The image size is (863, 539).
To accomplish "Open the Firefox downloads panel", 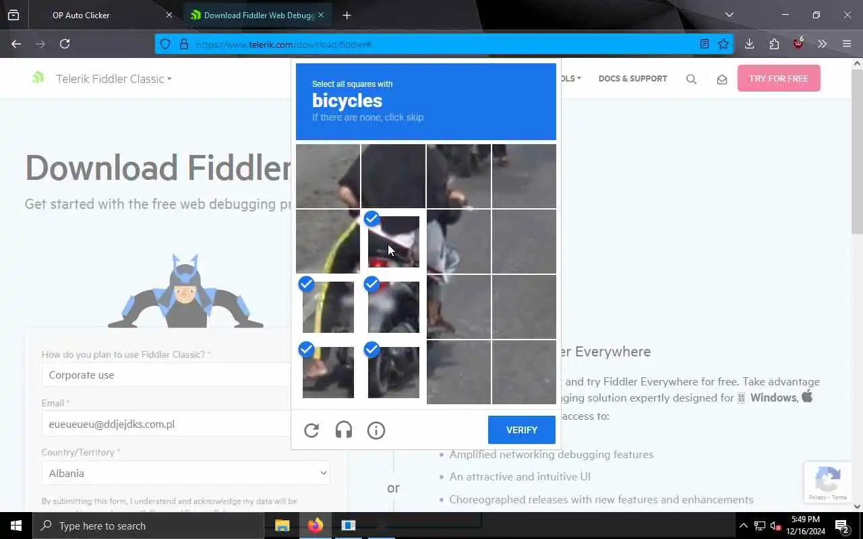I will tap(749, 44).
